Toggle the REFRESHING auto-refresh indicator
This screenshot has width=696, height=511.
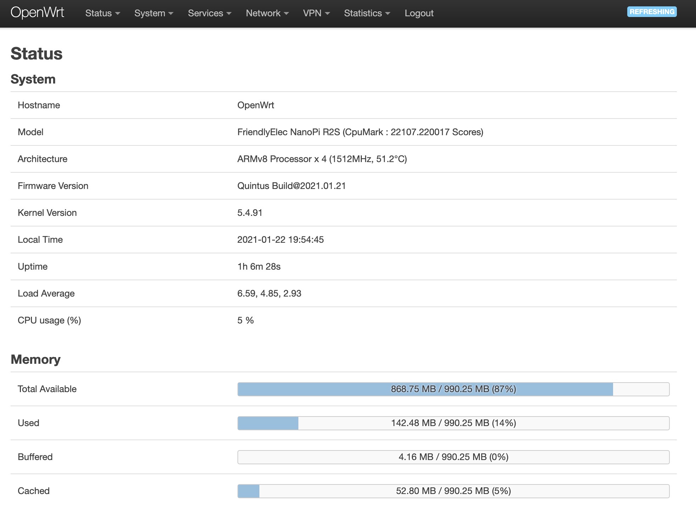point(651,12)
